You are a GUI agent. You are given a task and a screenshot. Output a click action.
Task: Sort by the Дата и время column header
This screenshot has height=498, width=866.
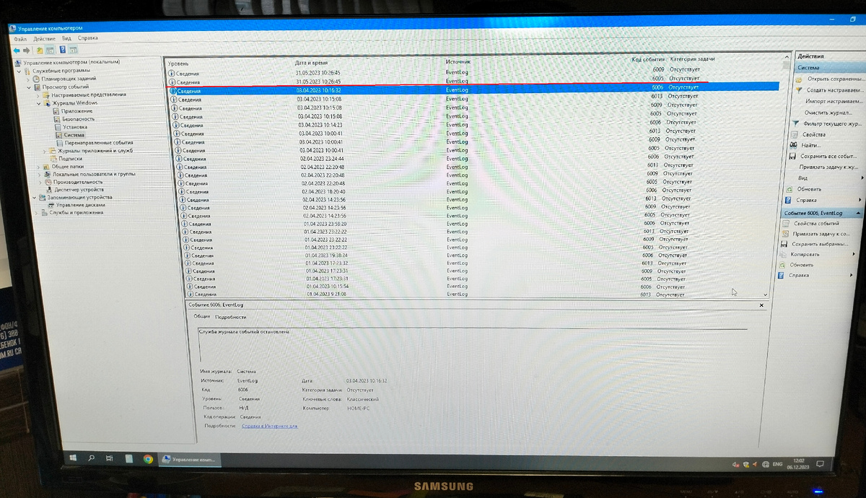click(311, 64)
